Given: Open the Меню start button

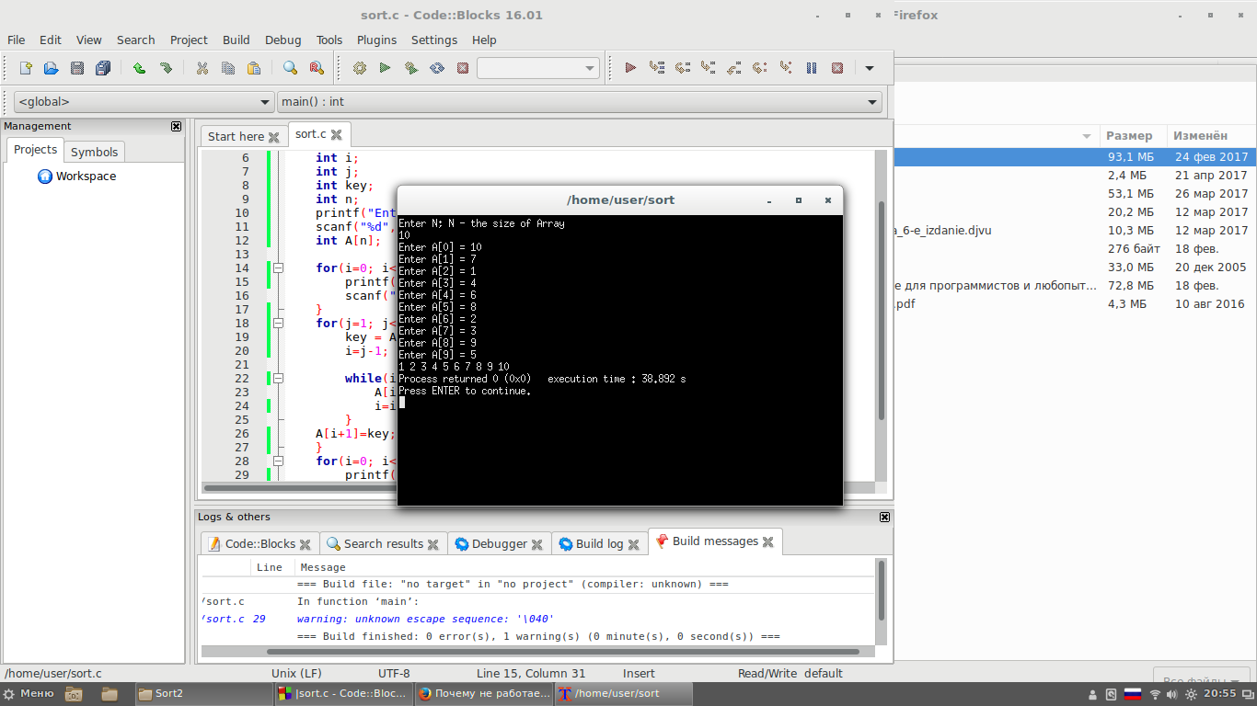Looking at the screenshot, I should pos(29,694).
